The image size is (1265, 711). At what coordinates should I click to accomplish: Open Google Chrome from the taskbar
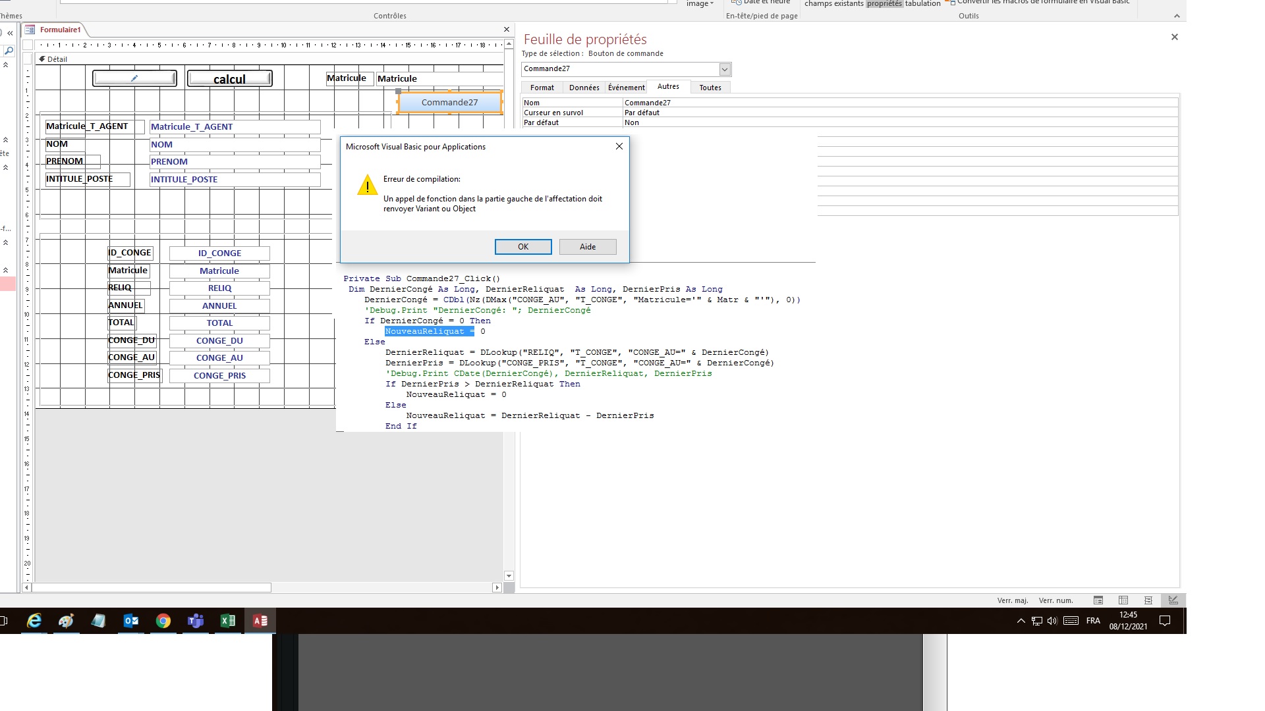163,621
